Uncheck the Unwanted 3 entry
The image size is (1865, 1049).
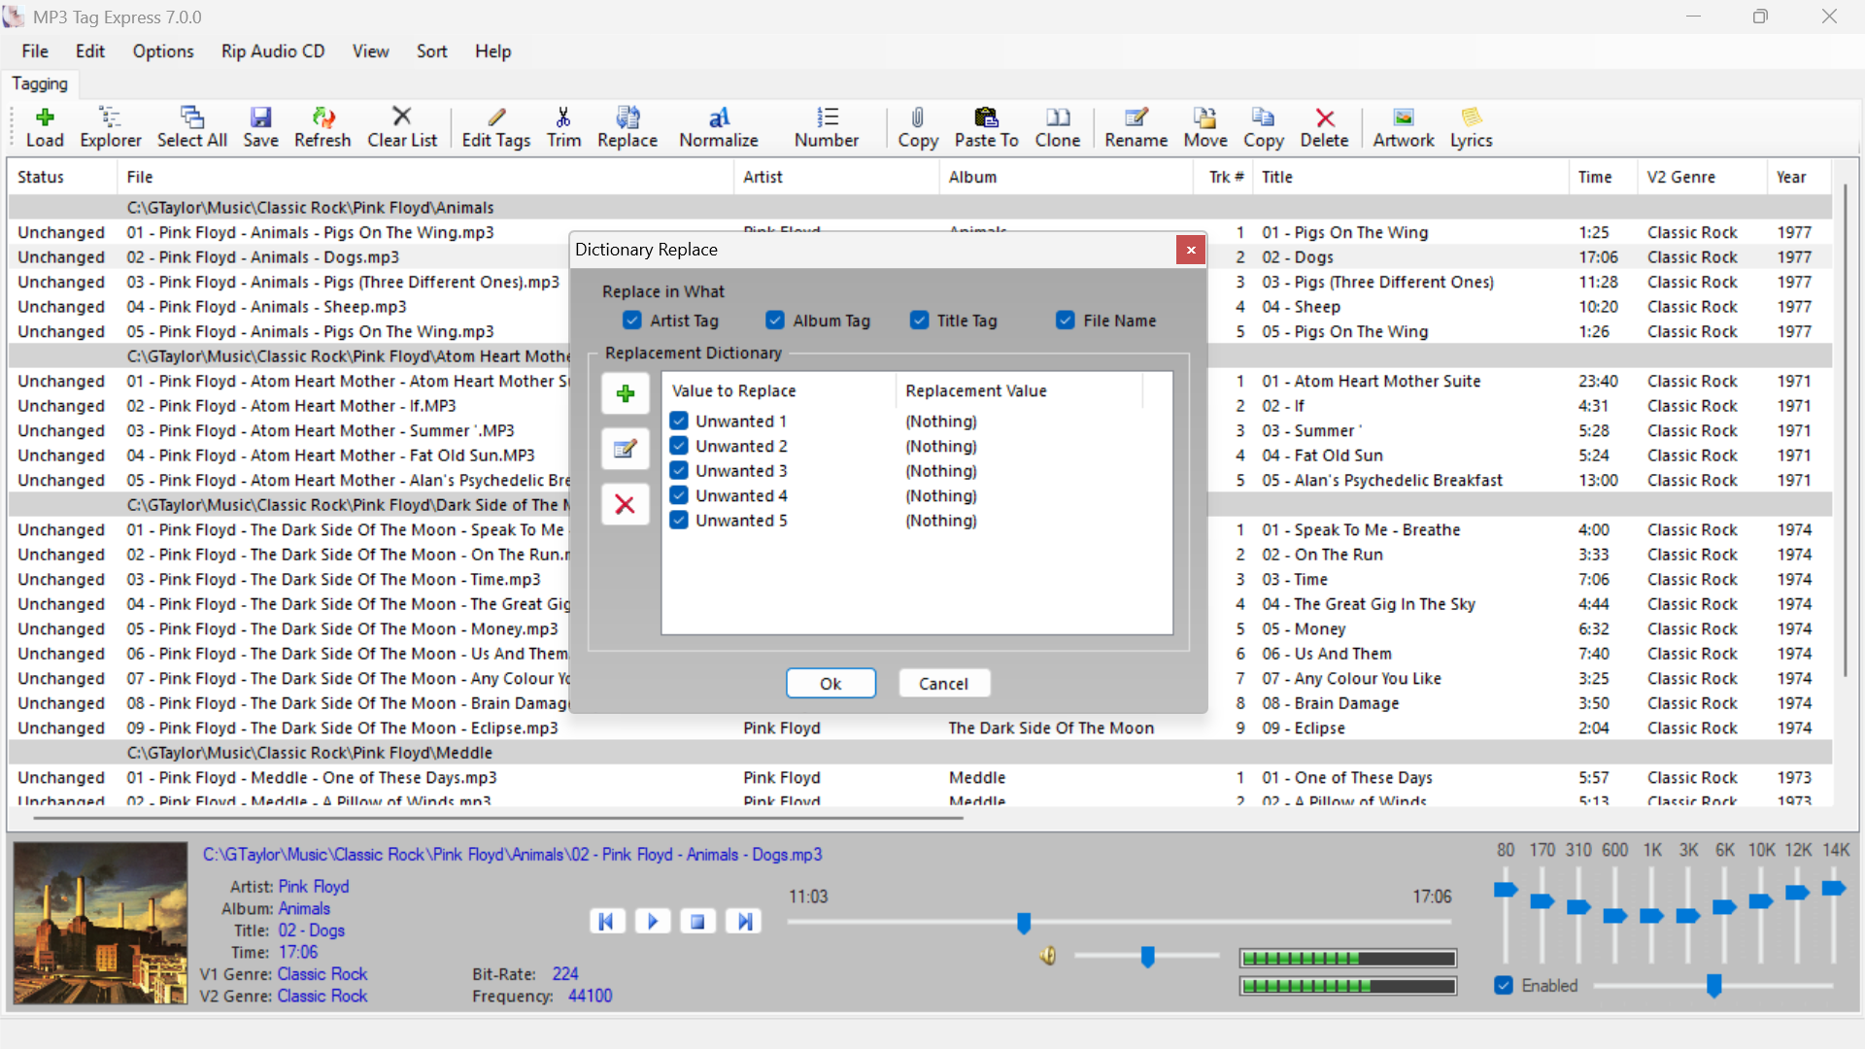click(679, 470)
